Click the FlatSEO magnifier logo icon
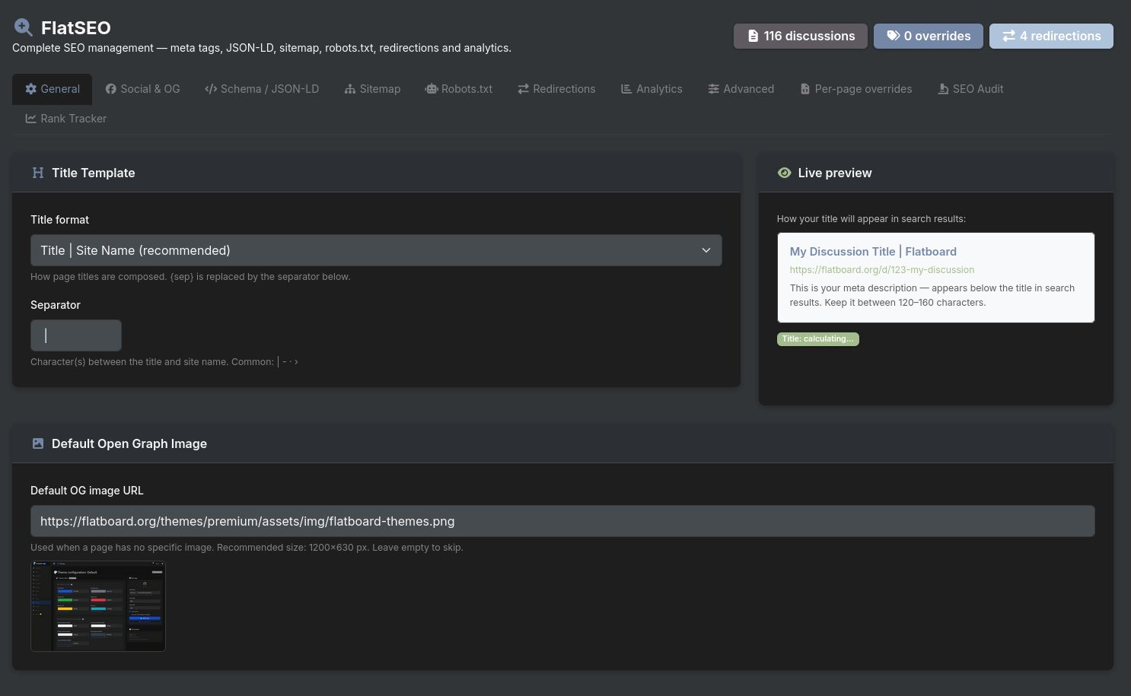 tap(24, 27)
